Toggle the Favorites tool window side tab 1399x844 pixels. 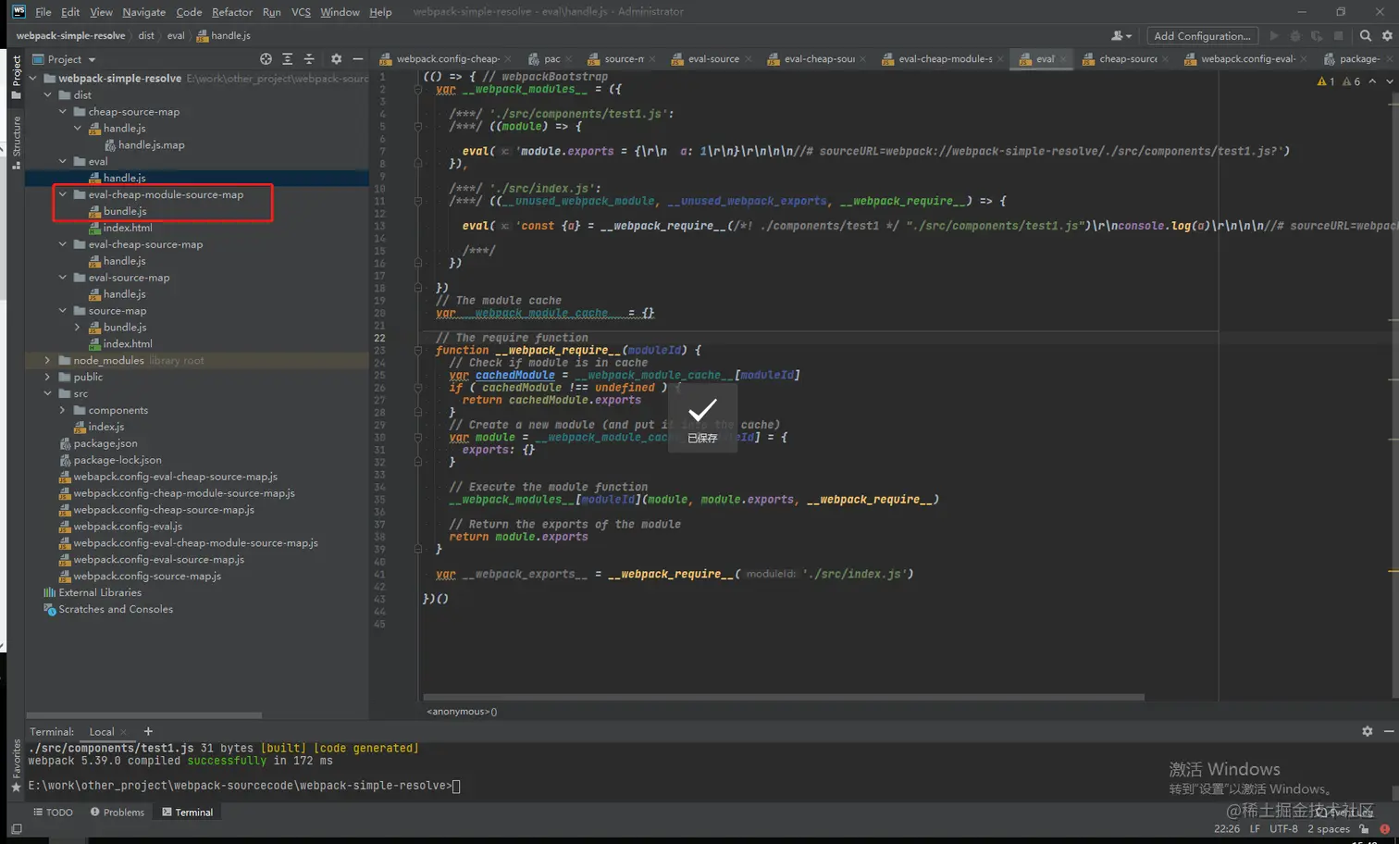click(16, 766)
